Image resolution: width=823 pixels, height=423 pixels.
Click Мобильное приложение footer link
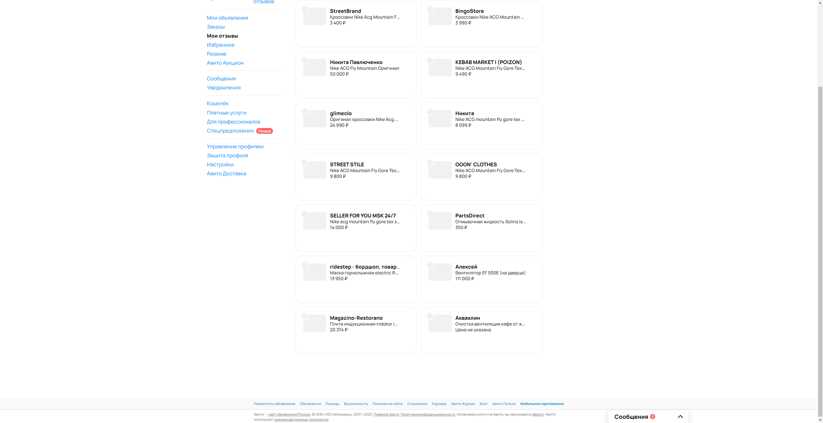(542, 404)
